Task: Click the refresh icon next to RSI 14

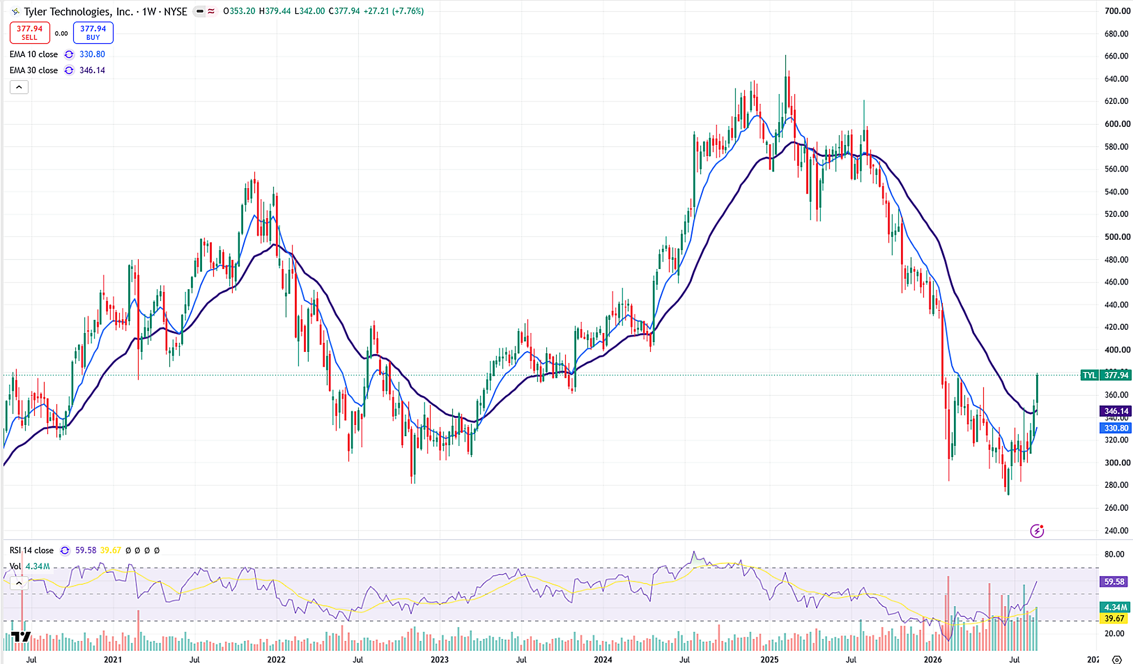Action: (65, 550)
